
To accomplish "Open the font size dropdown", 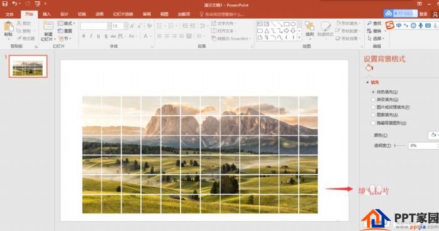I will [125, 26].
